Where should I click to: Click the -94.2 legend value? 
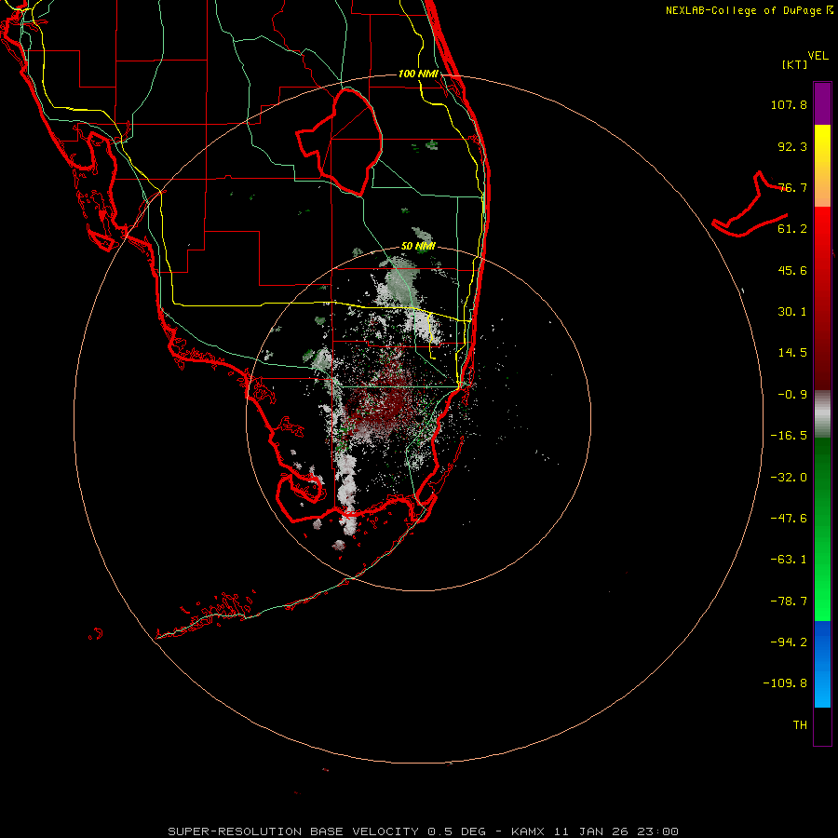click(x=789, y=642)
